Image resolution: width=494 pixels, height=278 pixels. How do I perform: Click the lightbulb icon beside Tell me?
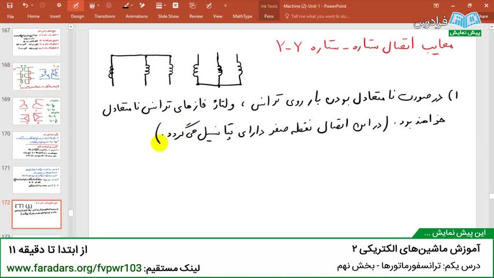click(x=287, y=16)
